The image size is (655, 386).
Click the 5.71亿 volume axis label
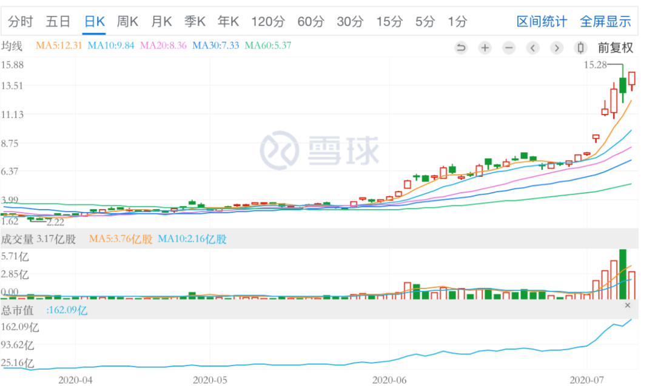tap(15, 256)
